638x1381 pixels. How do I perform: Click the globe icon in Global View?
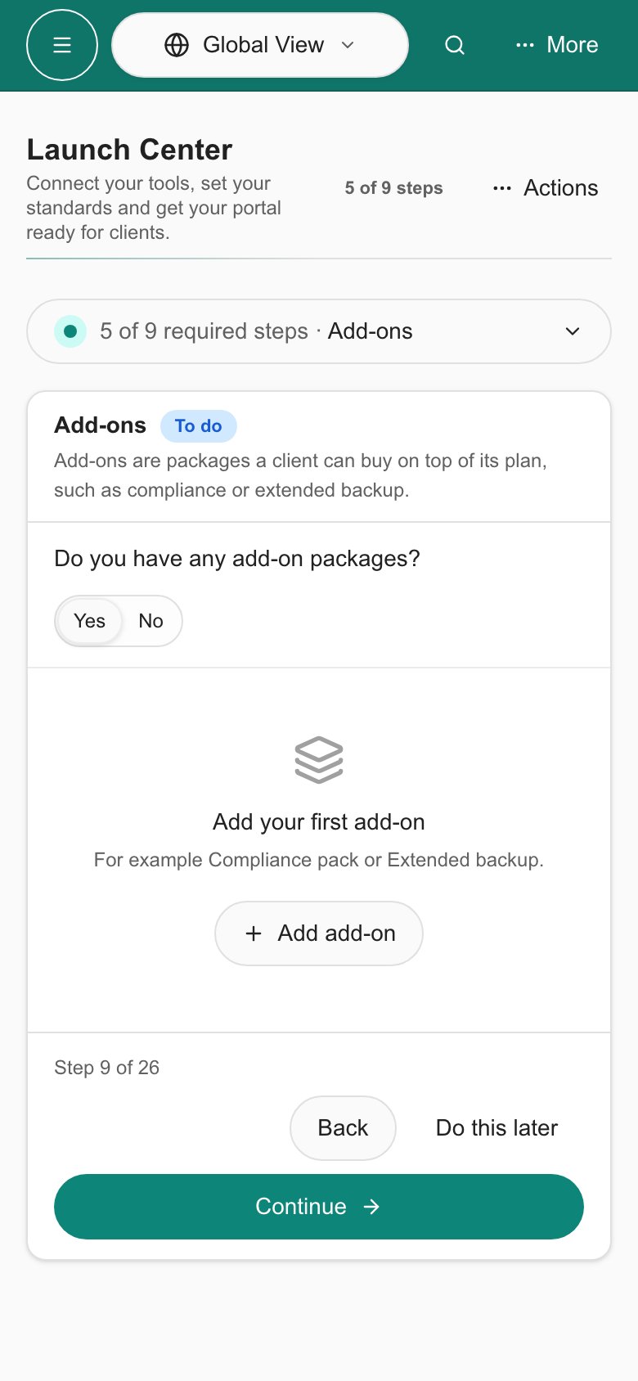(x=177, y=45)
